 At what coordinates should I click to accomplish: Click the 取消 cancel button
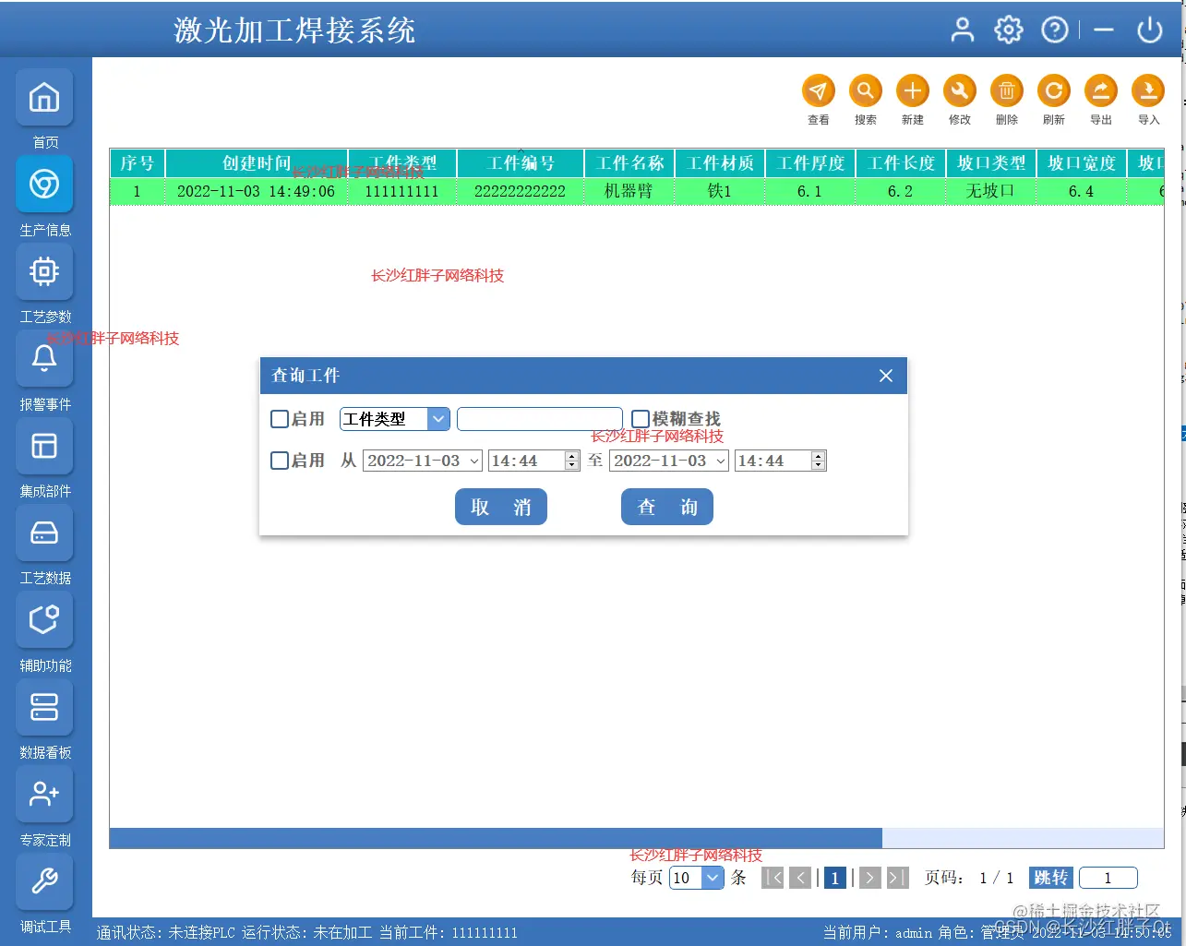(x=501, y=507)
